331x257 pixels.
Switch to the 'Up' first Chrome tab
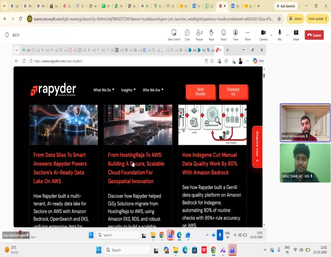point(15,6)
